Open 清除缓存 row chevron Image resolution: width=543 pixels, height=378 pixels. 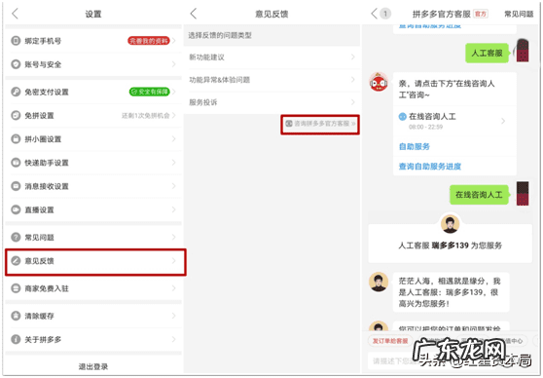(x=174, y=316)
